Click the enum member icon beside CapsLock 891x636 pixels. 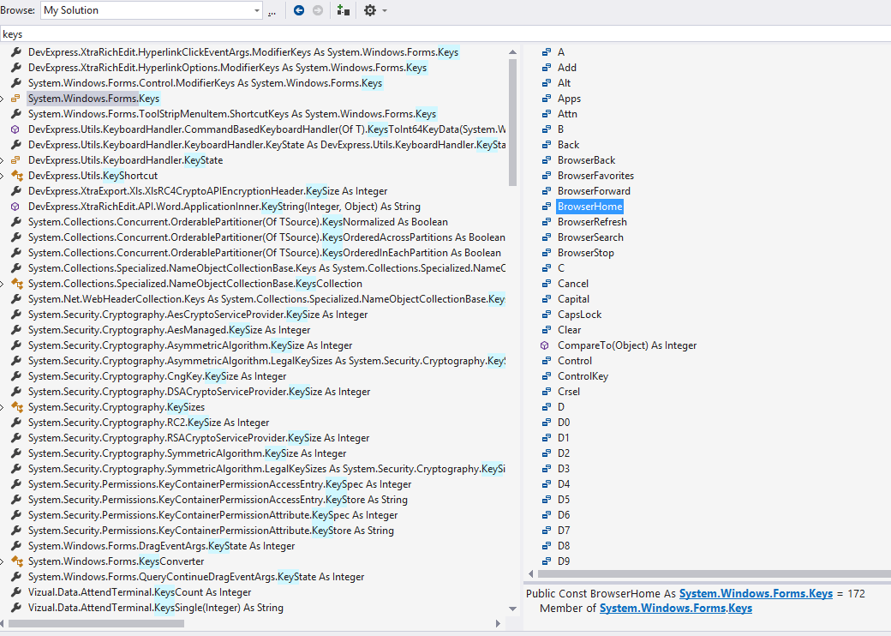(x=546, y=315)
